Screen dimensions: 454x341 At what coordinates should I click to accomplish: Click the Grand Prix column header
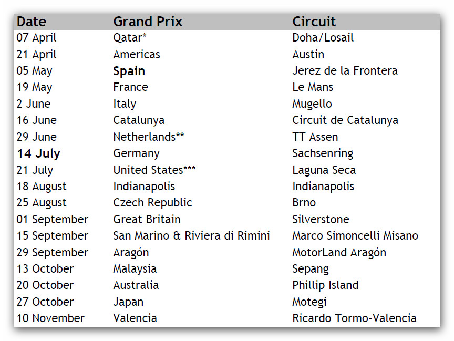point(148,22)
